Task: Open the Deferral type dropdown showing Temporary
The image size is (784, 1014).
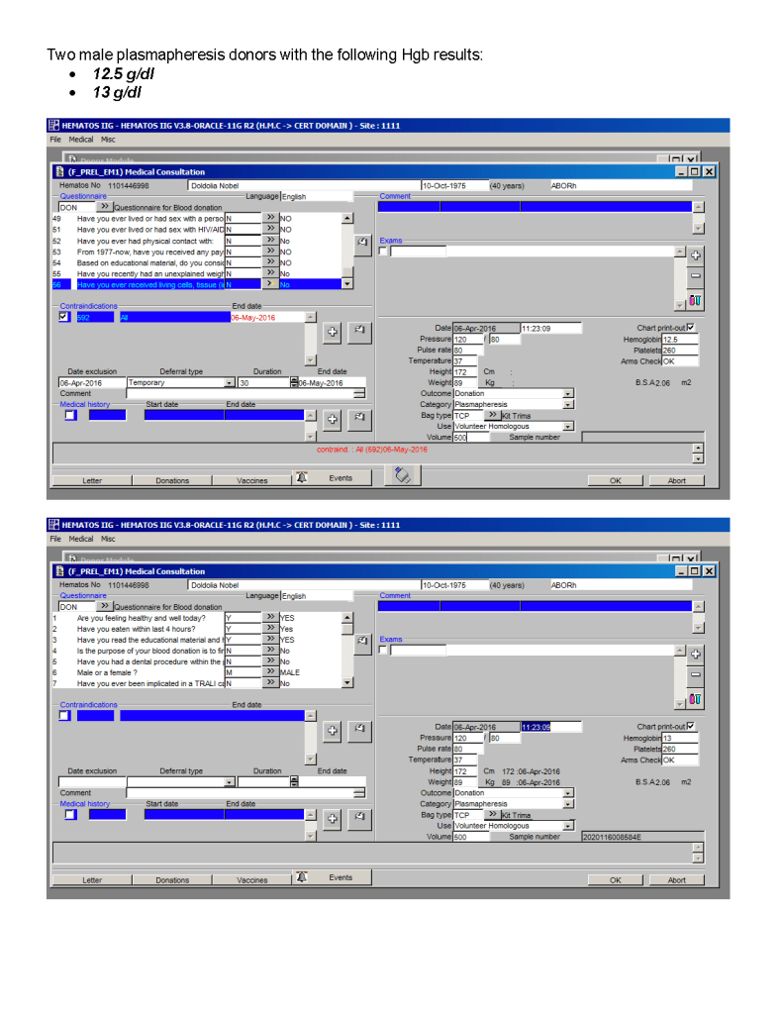Action: click(230, 382)
